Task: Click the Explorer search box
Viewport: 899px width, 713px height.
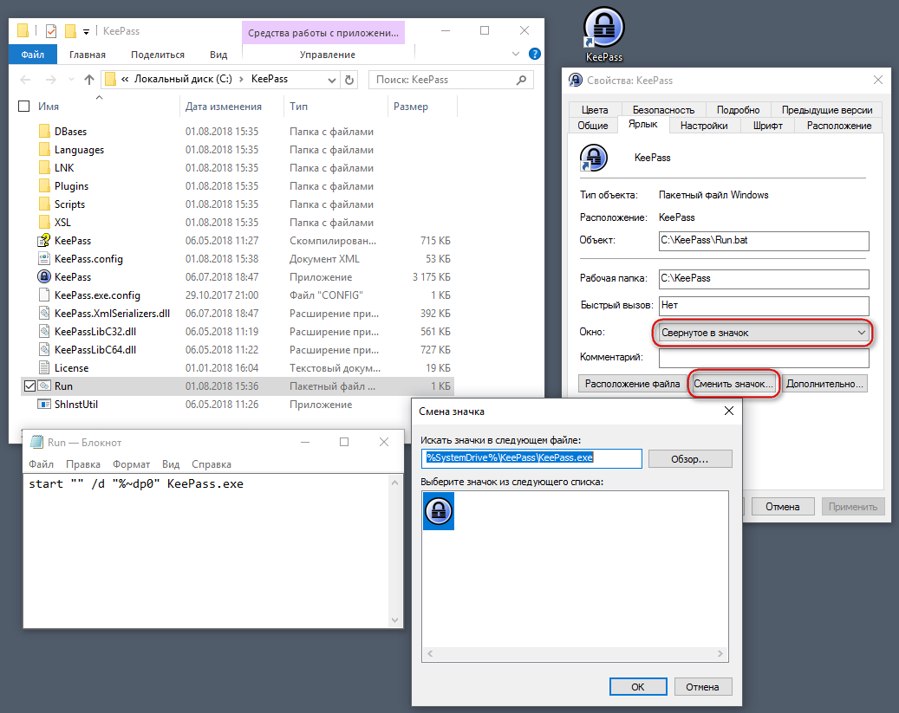Action: click(451, 80)
